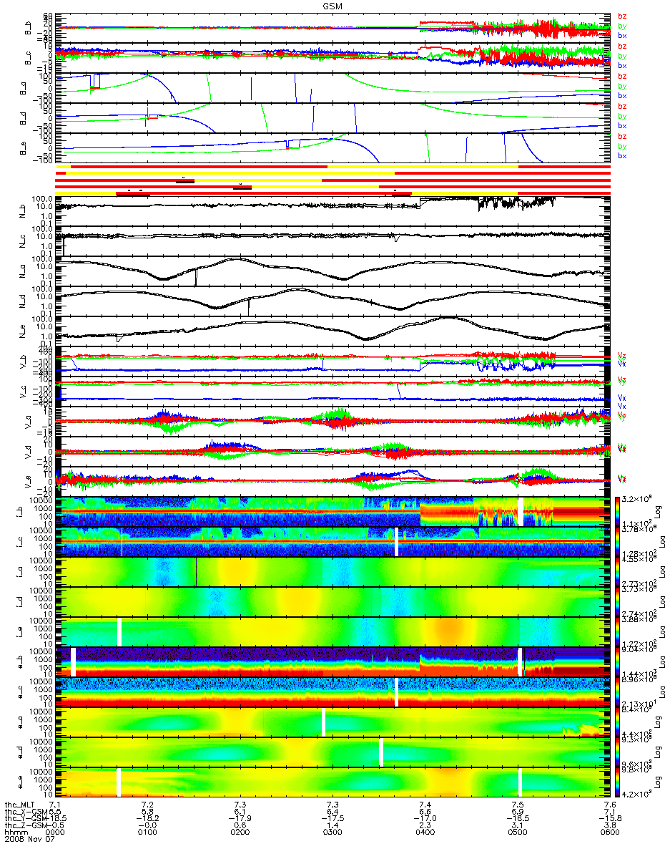
Task: Click the blue bx legend of B_a panel
Action: click(623, 96)
